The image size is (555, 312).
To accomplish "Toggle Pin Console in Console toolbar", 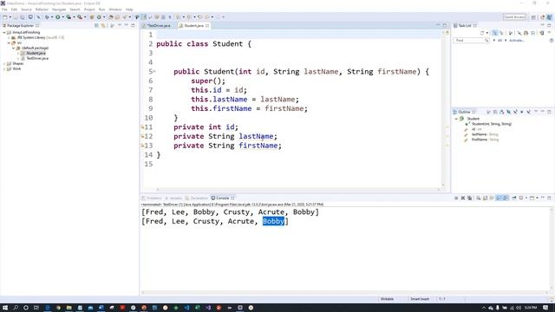I will [x=514, y=198].
